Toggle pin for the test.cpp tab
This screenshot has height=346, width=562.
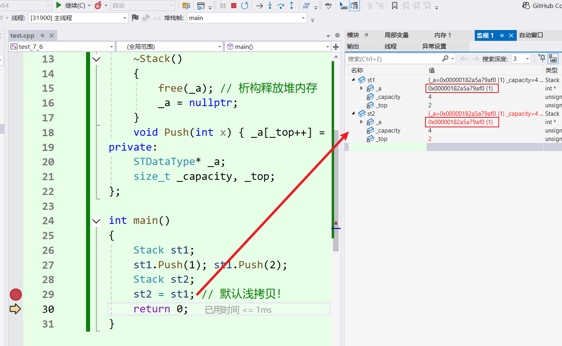(42, 36)
